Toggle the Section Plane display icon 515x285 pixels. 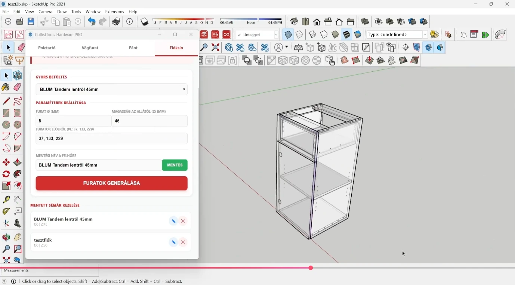[417, 47]
